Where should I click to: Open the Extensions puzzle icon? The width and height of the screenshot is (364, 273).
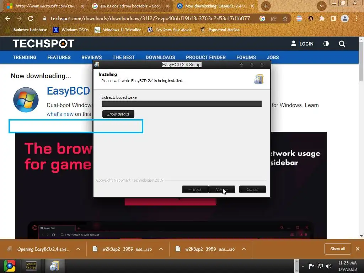pos(322,18)
